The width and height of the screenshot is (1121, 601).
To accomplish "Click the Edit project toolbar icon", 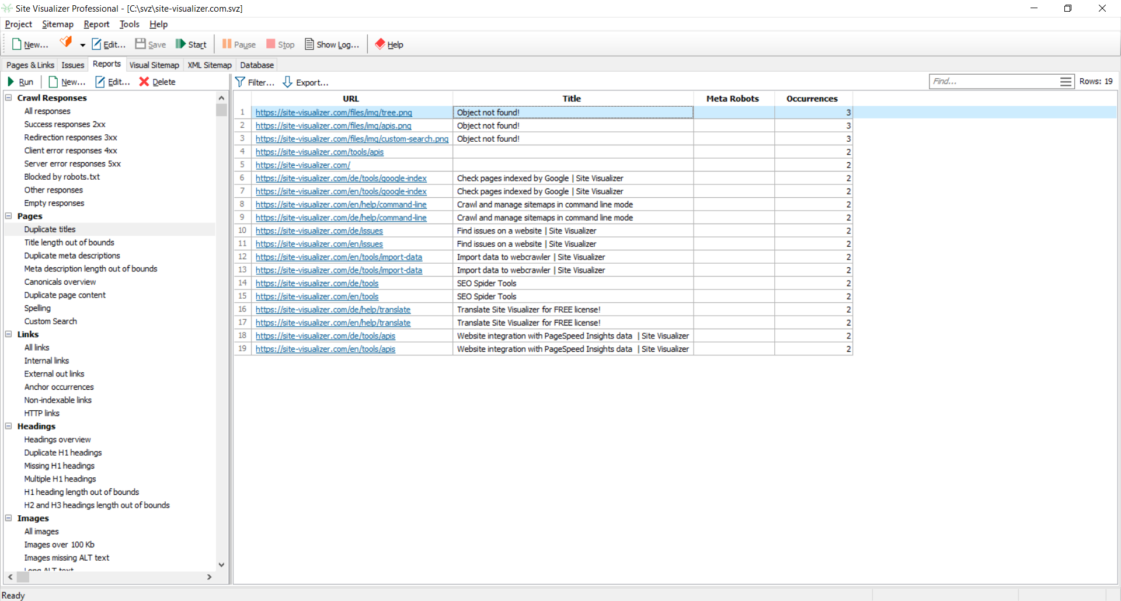I will click(x=97, y=44).
